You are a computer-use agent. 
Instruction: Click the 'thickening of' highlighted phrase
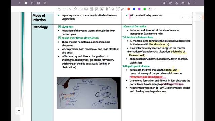tap(178, 52)
